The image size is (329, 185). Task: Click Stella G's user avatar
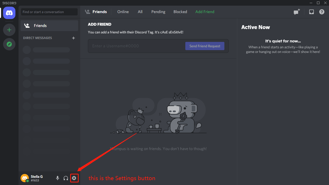click(25, 178)
